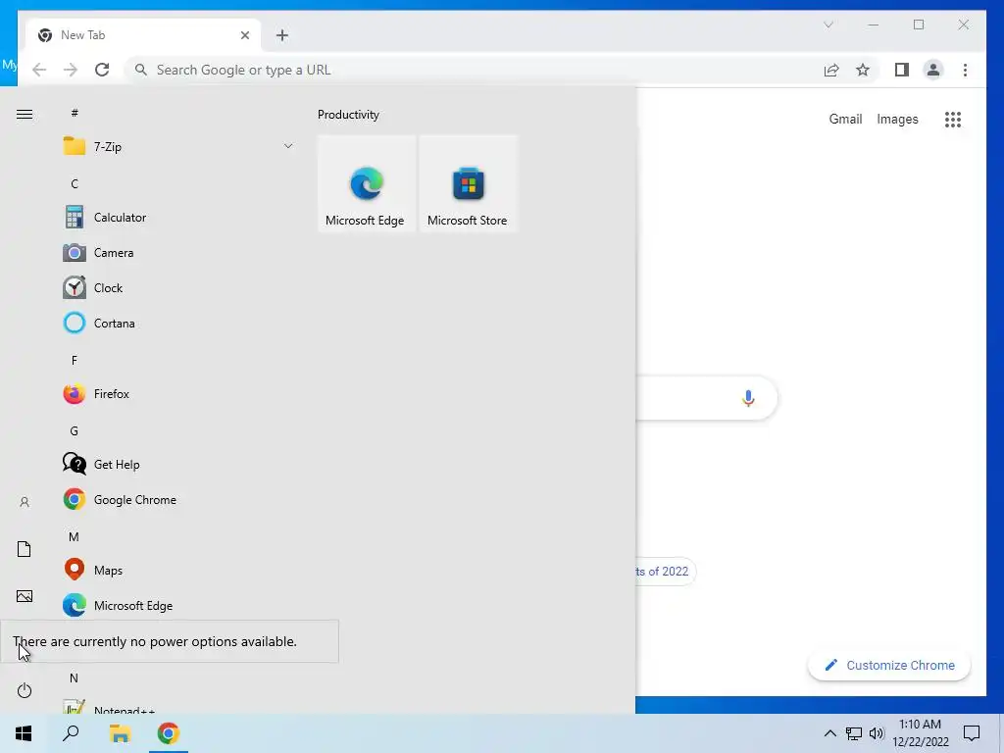The image size is (1004, 753).
Task: Launch Google Chrome from the app list
Action: [178, 499]
